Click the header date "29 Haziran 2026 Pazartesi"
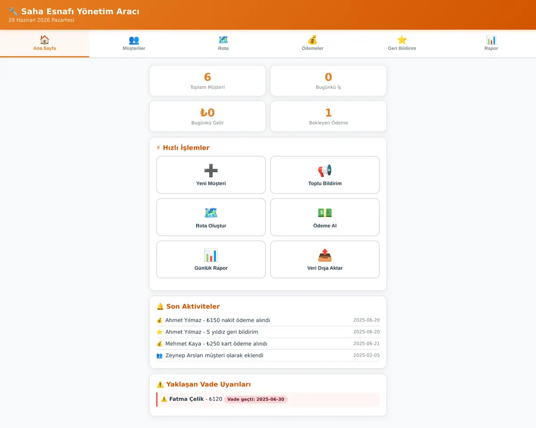Screen dimensions: 536x428 click(41, 20)
